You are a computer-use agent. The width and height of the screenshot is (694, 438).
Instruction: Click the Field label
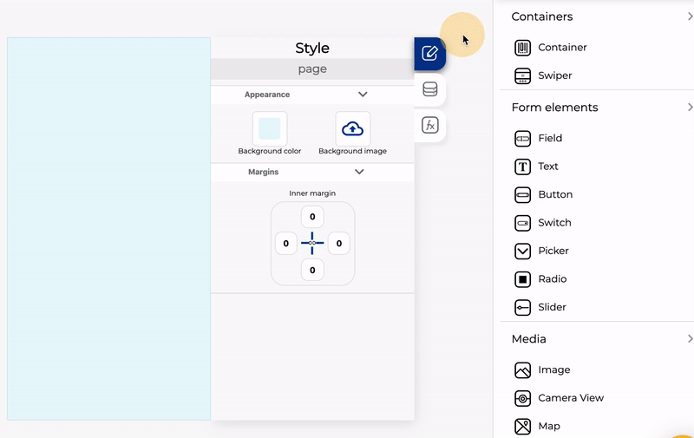tap(550, 138)
